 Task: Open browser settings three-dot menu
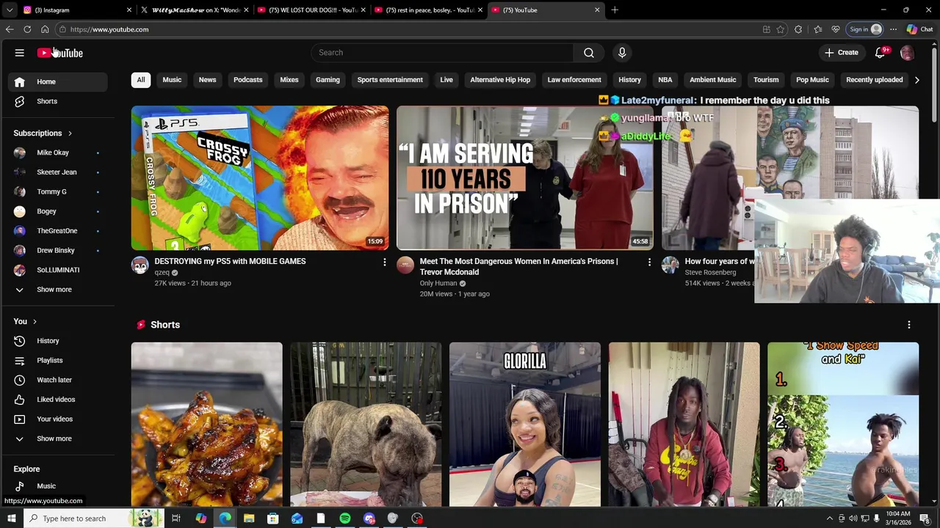(x=893, y=29)
